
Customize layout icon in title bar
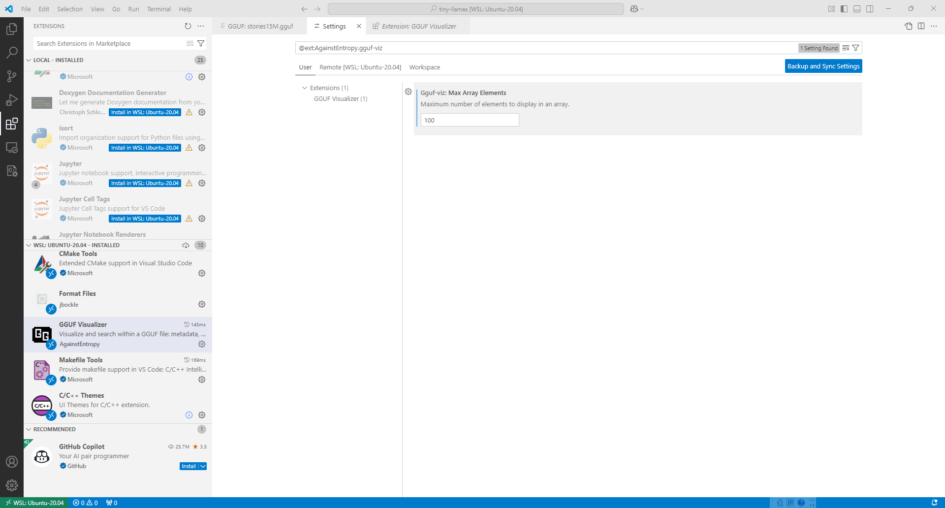831,9
